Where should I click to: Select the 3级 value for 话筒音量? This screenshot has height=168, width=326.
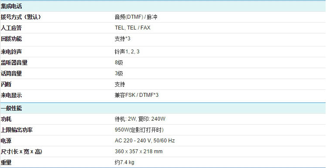119,73
